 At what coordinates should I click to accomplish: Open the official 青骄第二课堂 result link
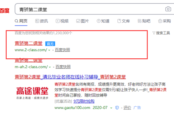28,43
